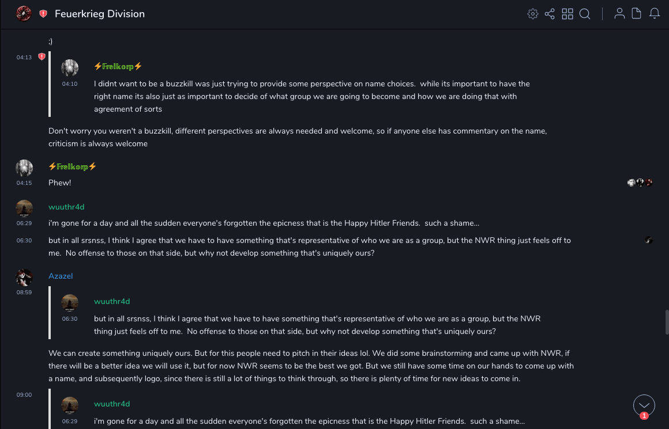Open Azazel's username link
This screenshot has height=429, width=669.
(x=61, y=276)
